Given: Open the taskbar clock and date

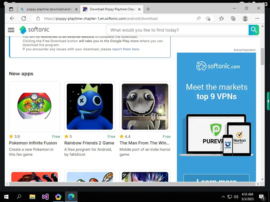Looking at the screenshot, I should 247,197.
